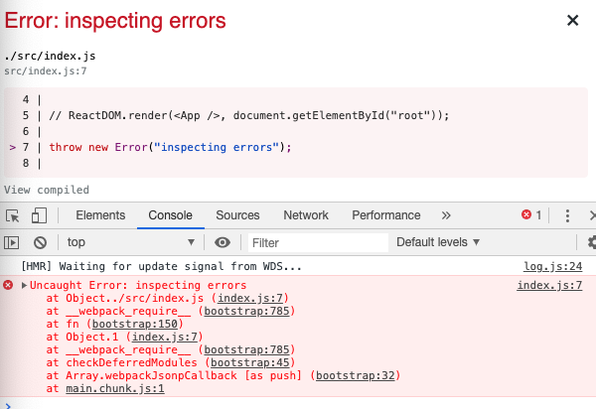The image size is (596, 409).
Task: Show the console sidebar icon
Action: [11, 242]
